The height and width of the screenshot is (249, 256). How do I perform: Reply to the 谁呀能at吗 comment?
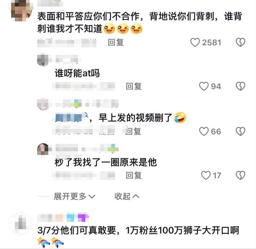[134, 86]
